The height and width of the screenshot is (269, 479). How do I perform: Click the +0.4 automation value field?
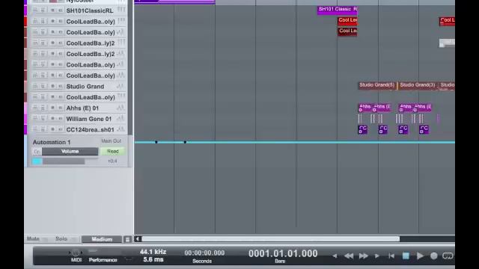click(112, 161)
